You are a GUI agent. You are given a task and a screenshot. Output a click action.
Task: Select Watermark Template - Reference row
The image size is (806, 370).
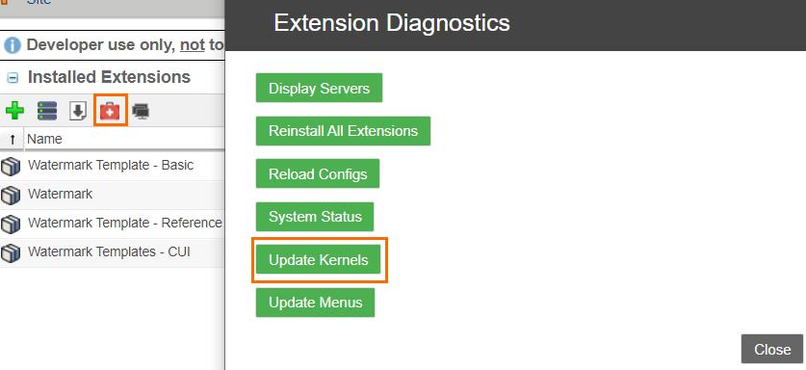(112, 224)
